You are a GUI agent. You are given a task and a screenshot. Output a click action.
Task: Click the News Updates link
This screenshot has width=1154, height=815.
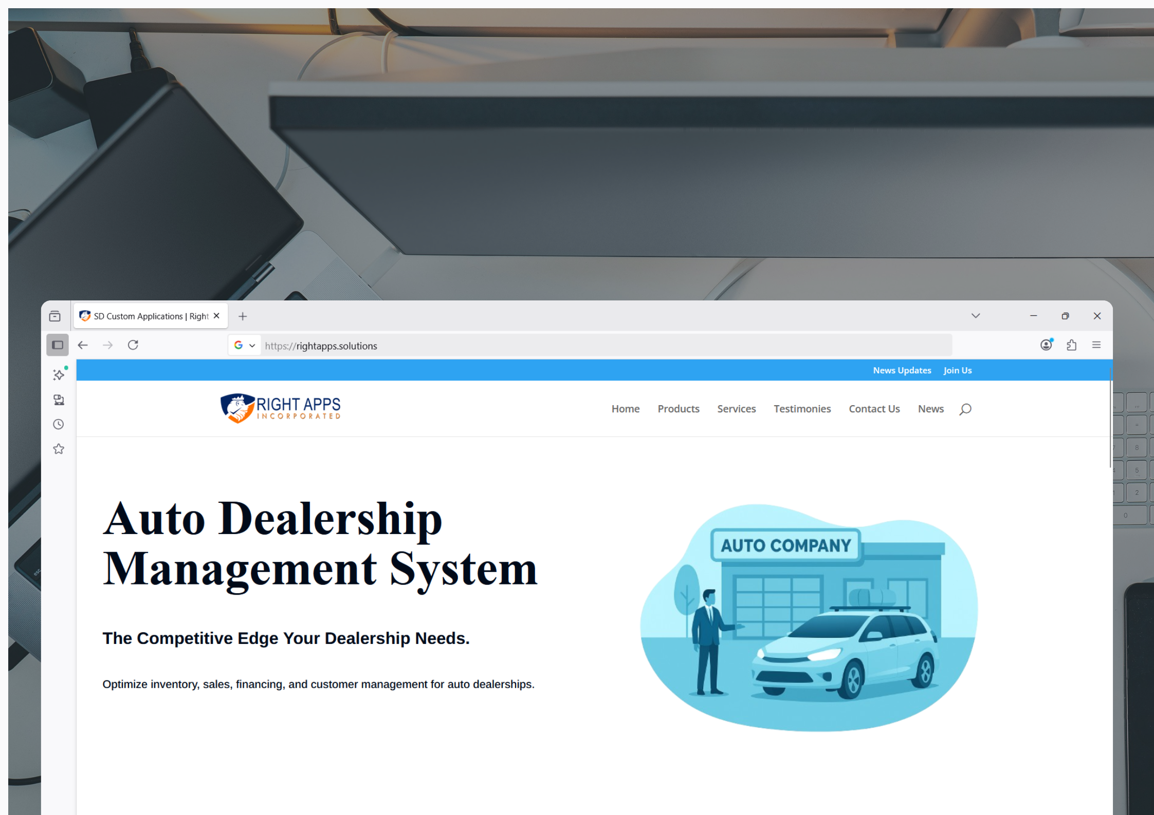point(902,370)
